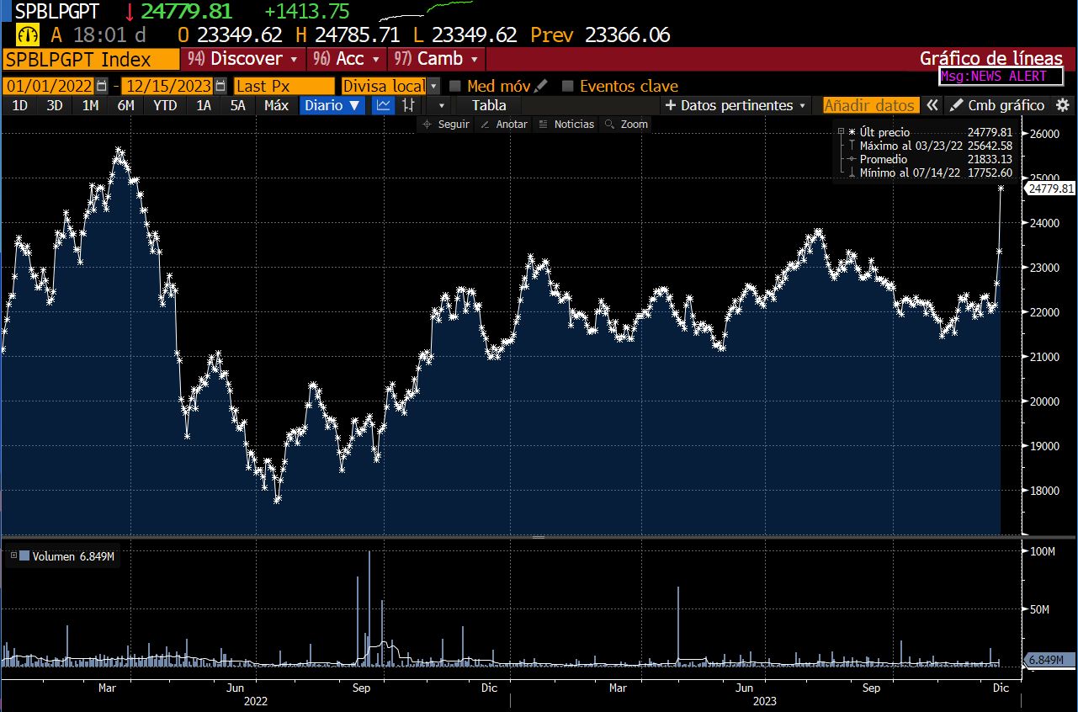1078x712 pixels.
Task: Select the YTD time range tab
Action: click(x=165, y=105)
